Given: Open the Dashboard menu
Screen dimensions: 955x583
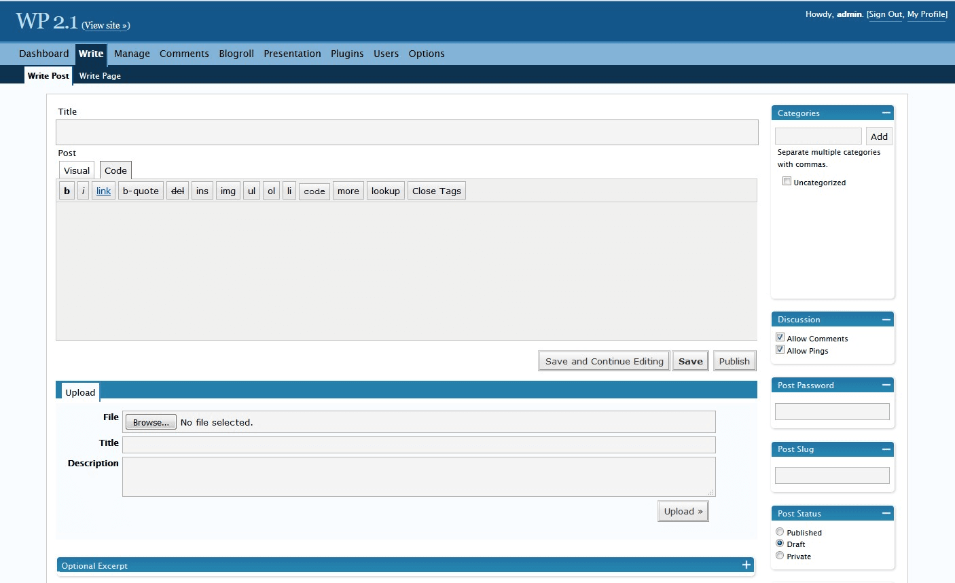Looking at the screenshot, I should [44, 54].
